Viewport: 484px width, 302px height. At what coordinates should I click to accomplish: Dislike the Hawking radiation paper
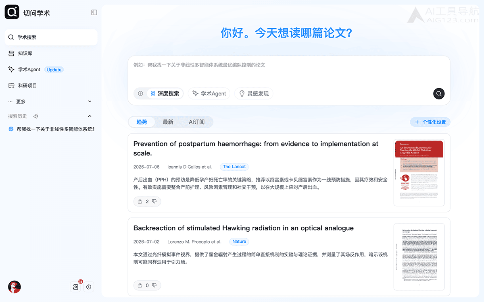(154, 285)
